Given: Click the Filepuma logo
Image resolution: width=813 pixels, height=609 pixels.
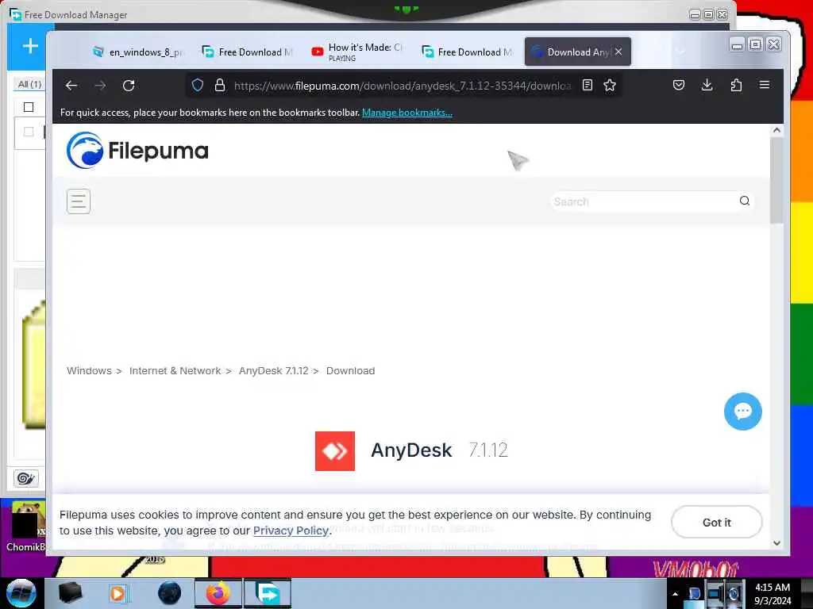Looking at the screenshot, I should 137,150.
